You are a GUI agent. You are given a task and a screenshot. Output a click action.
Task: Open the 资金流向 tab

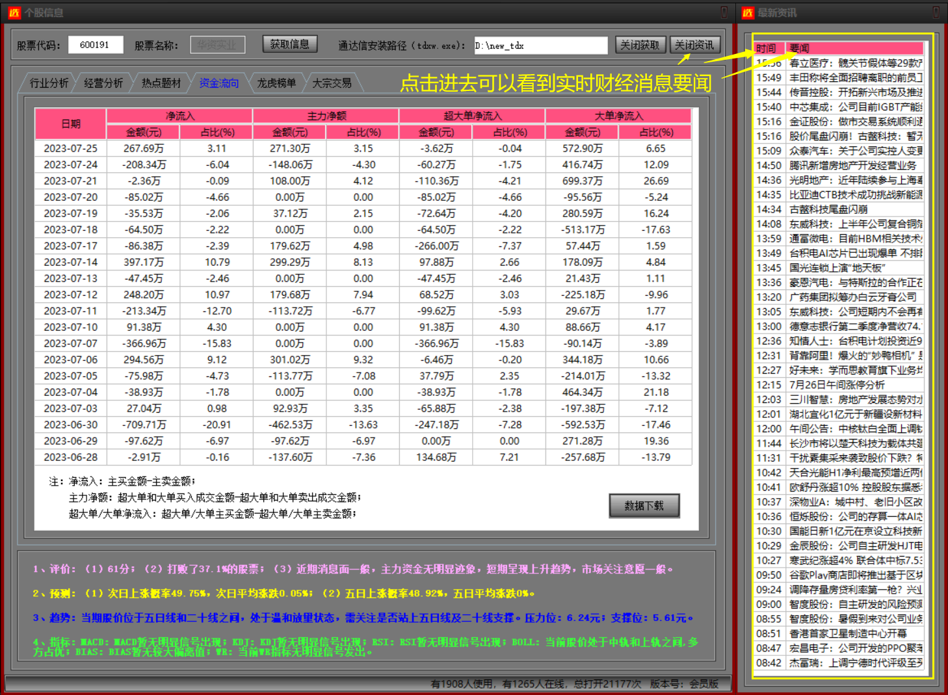[218, 83]
